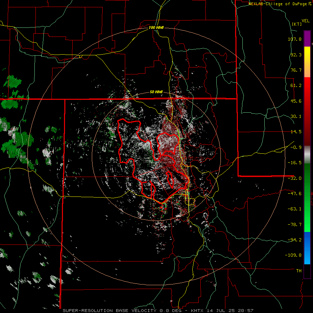The height and width of the screenshot is (313, 313).
Task: Pick the blue segment of velocity color bar
Action: 307,248
